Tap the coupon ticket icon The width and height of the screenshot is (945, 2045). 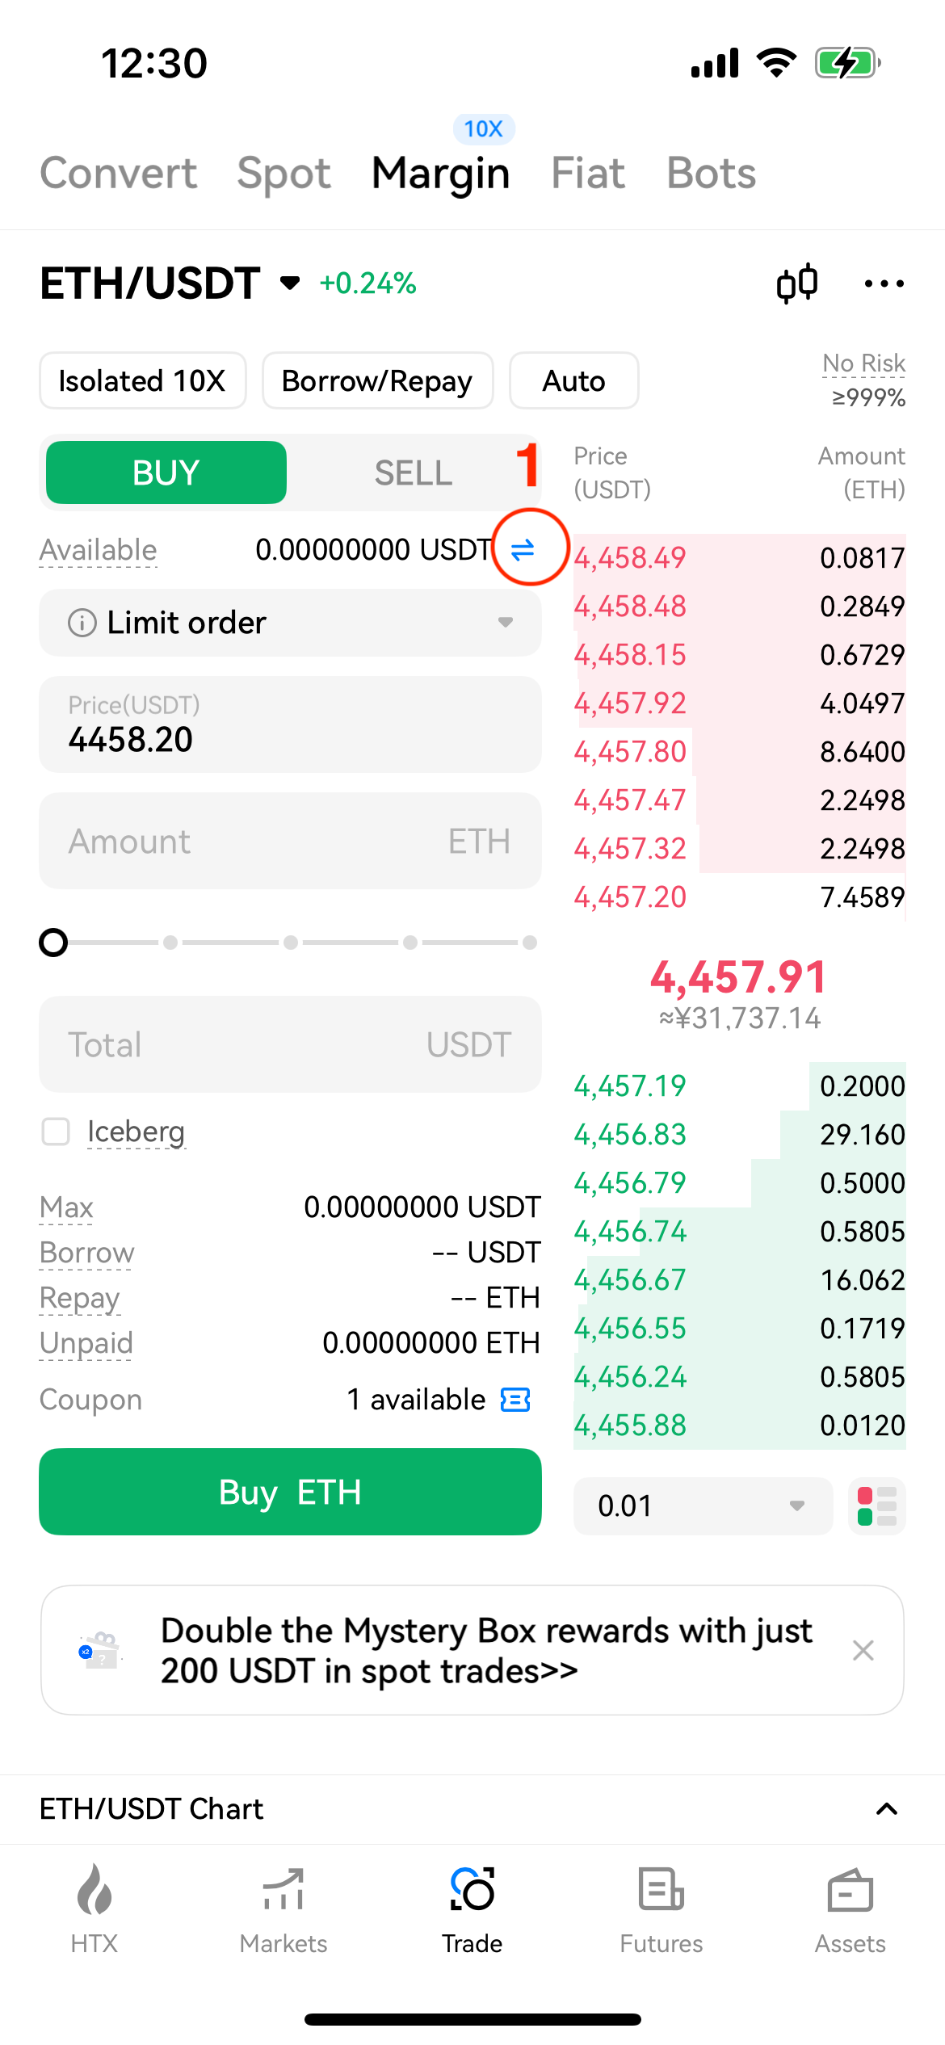pyautogui.click(x=515, y=1400)
